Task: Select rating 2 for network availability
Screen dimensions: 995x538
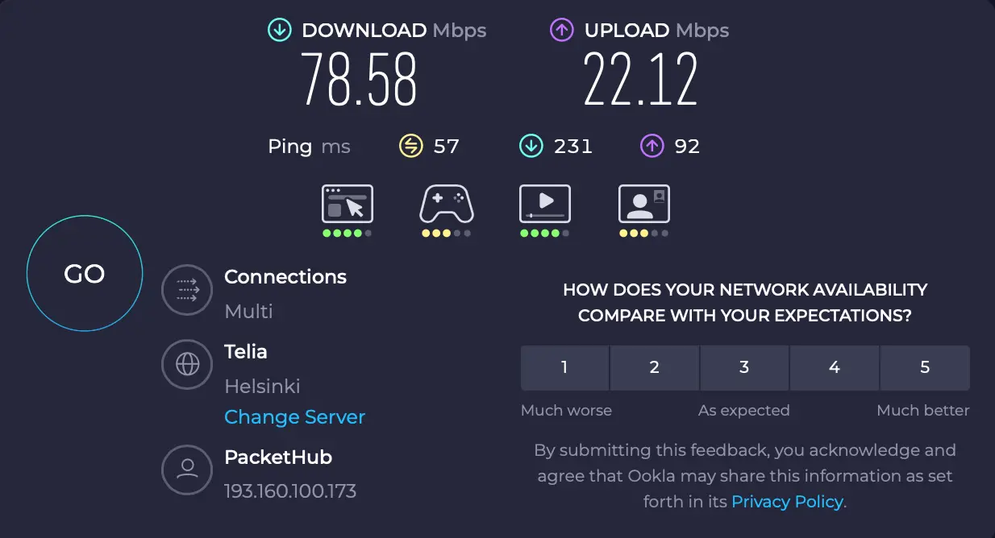Action: coord(654,367)
